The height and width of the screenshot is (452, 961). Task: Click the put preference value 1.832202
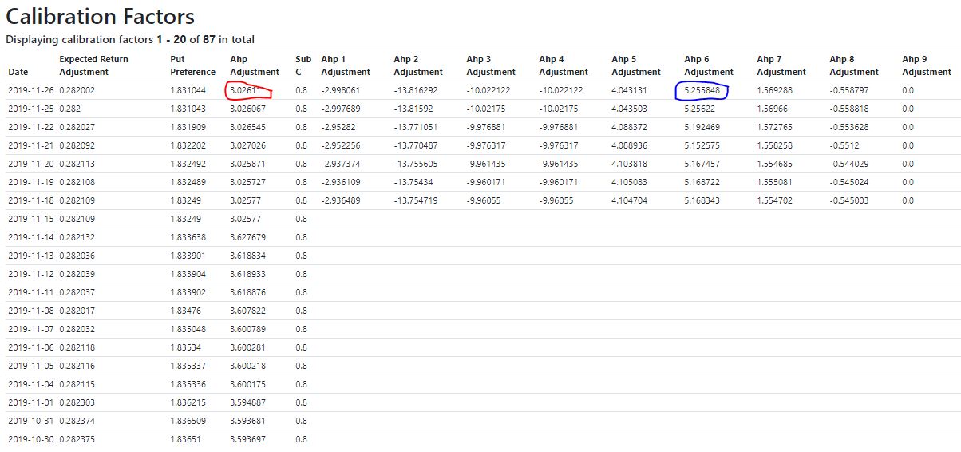188,145
